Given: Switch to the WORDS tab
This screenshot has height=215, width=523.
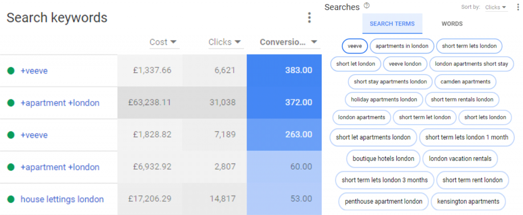Looking at the screenshot, I should [452, 23].
